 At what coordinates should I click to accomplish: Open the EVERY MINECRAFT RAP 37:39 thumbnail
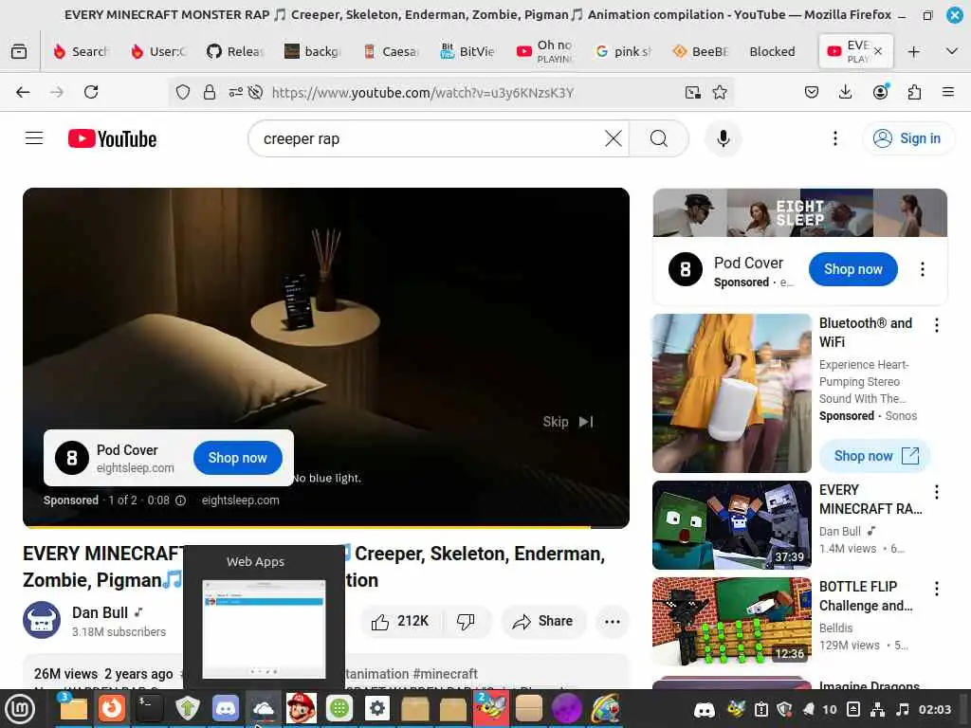point(731,525)
